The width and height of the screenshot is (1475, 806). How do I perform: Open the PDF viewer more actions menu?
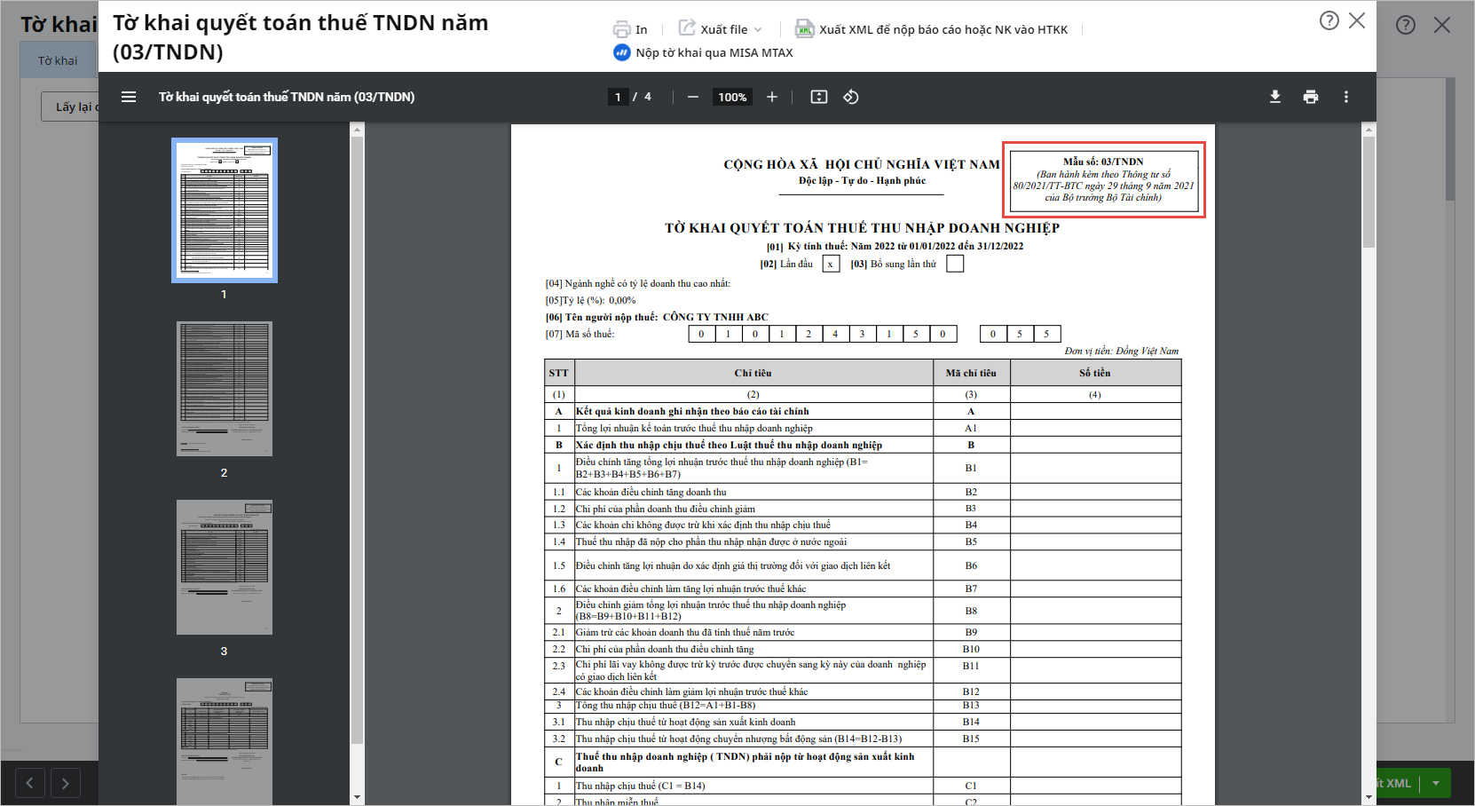pos(1346,97)
